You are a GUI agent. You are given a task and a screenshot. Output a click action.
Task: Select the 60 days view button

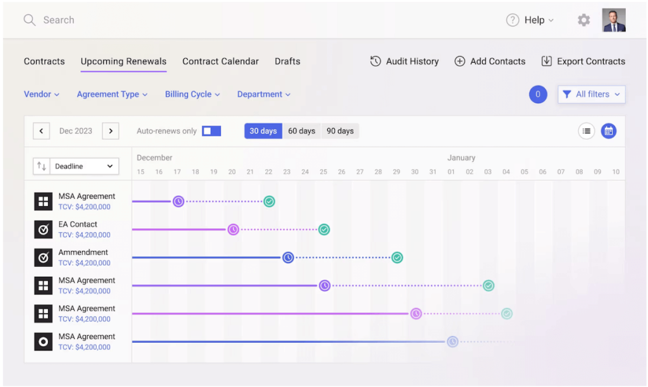click(x=301, y=130)
